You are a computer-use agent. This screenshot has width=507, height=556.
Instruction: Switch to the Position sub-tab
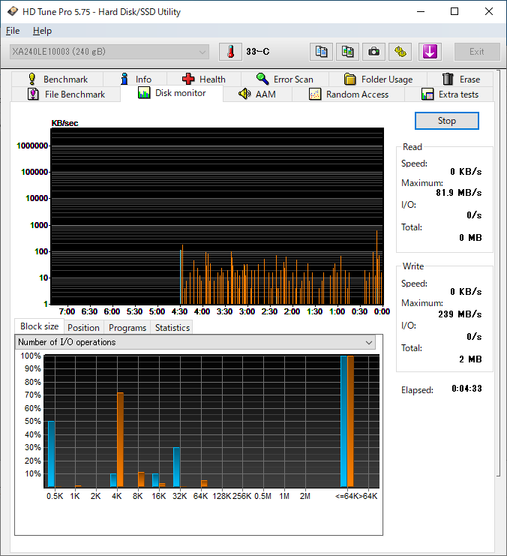(x=84, y=328)
